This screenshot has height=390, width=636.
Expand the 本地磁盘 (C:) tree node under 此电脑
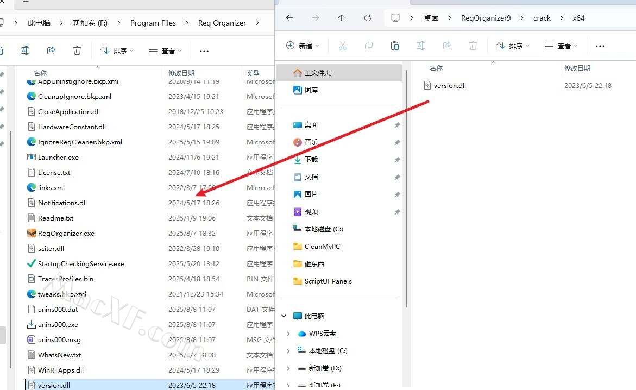point(288,351)
